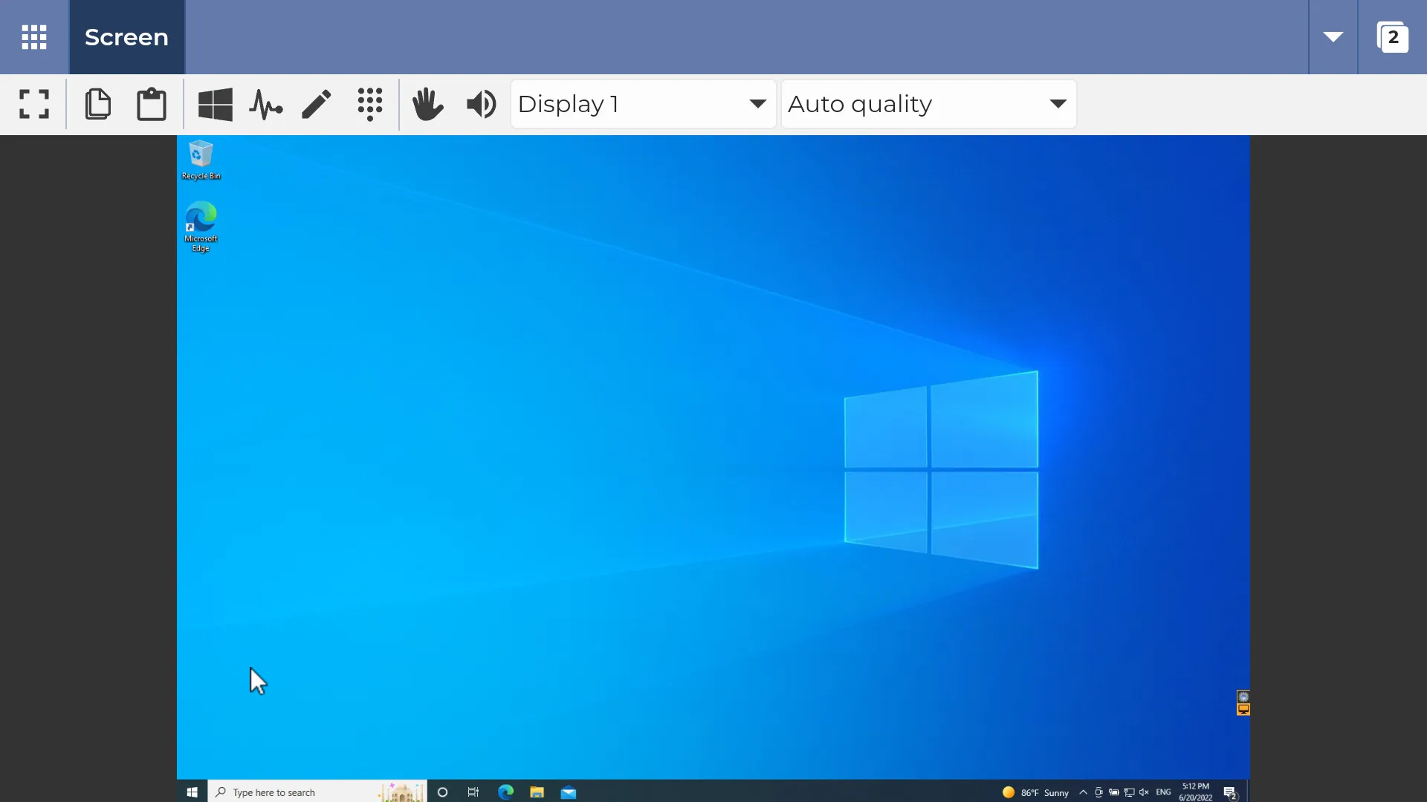The image size is (1427, 802).
Task: Select the pencil annotate tool
Action: click(x=317, y=104)
